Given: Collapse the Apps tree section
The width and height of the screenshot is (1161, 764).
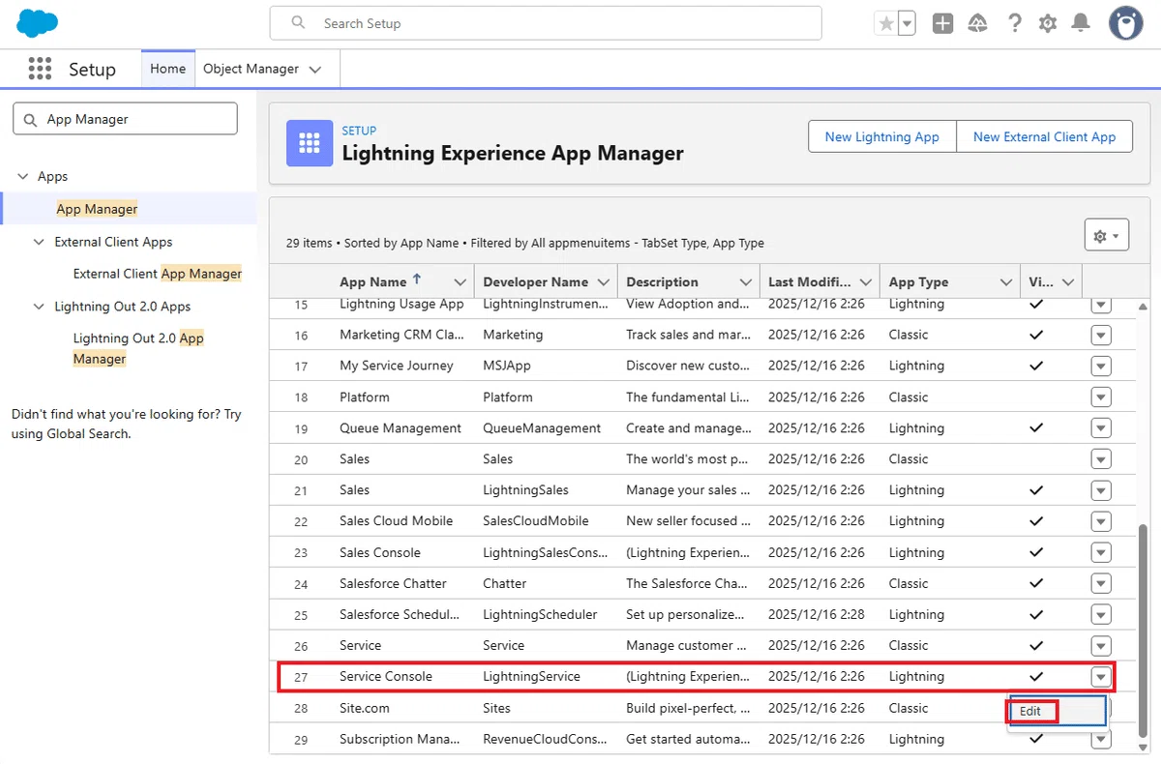Looking at the screenshot, I should (23, 177).
